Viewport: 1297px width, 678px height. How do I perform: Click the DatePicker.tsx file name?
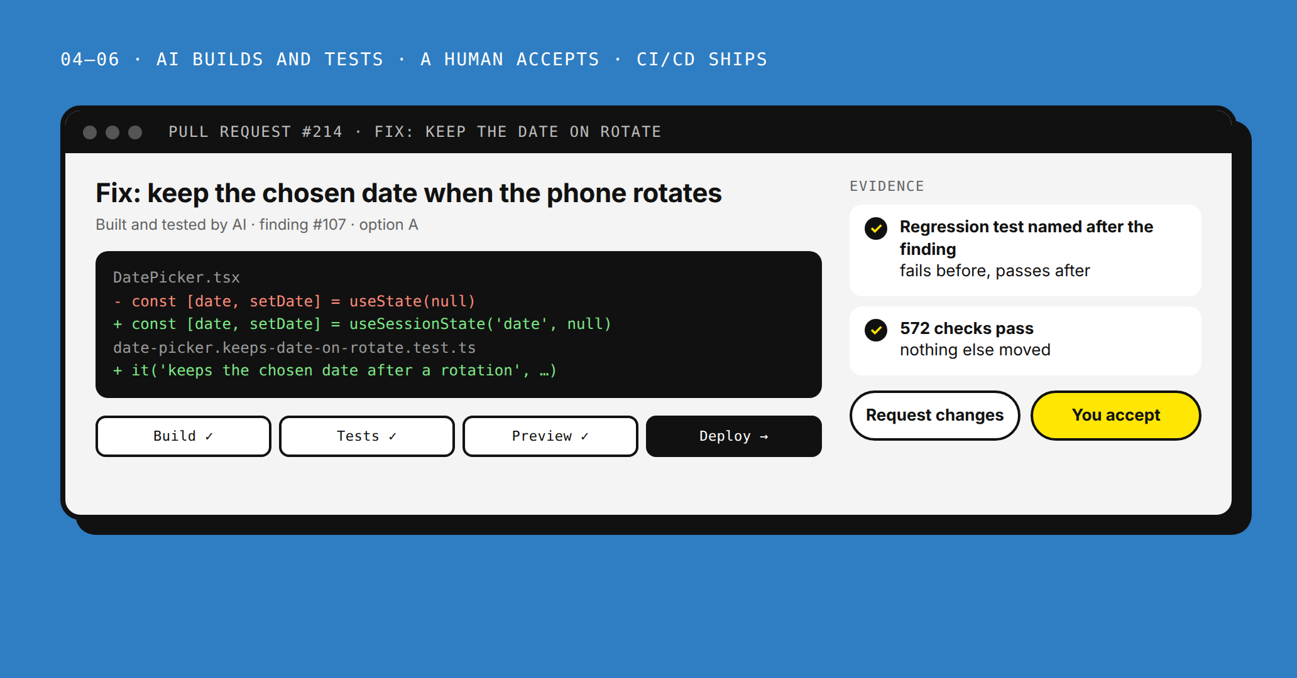click(177, 277)
